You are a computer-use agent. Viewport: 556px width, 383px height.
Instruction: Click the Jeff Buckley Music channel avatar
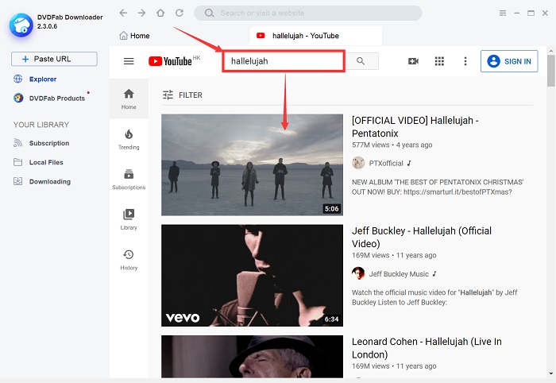358,273
